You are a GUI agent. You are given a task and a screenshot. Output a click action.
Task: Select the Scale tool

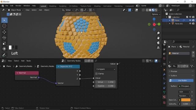click(4, 43)
